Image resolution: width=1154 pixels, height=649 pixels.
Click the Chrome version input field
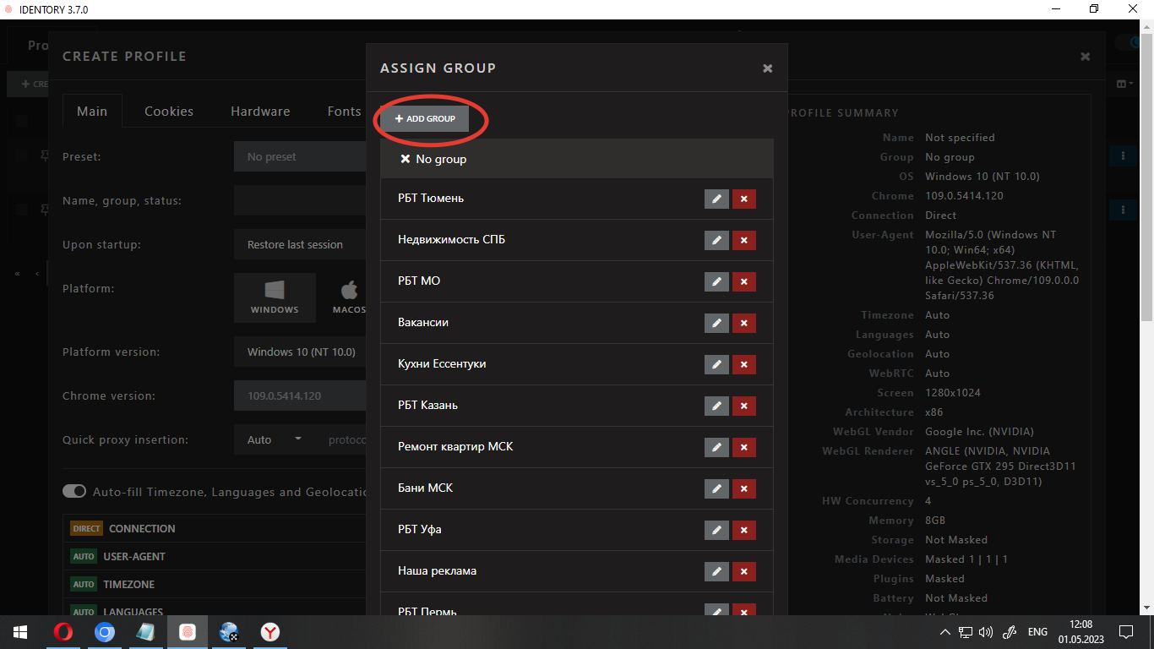(300, 395)
